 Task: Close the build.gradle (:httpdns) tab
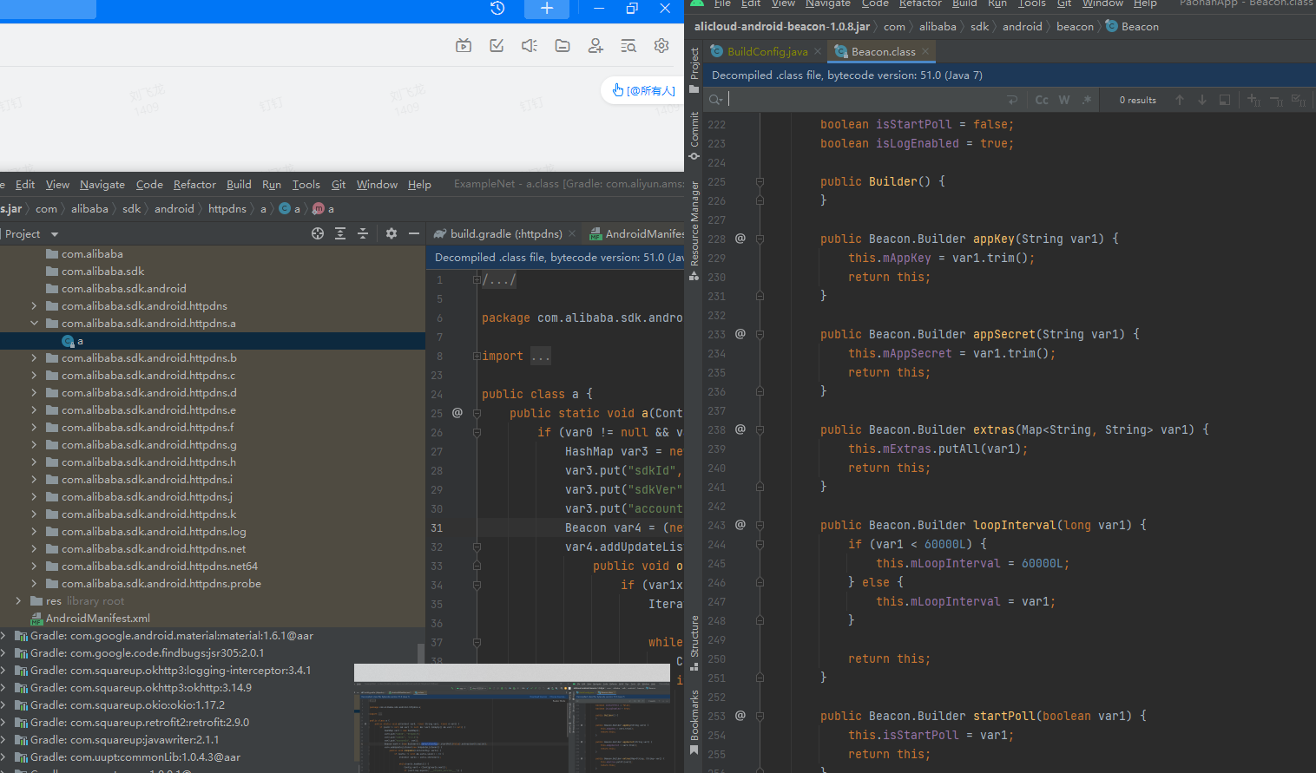click(x=573, y=233)
